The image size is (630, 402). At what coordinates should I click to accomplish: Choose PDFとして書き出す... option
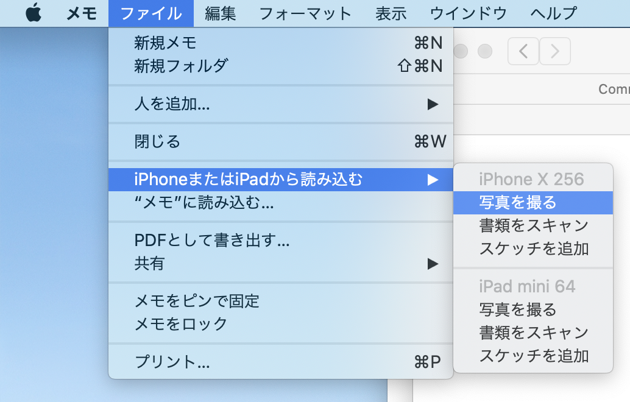281,240
